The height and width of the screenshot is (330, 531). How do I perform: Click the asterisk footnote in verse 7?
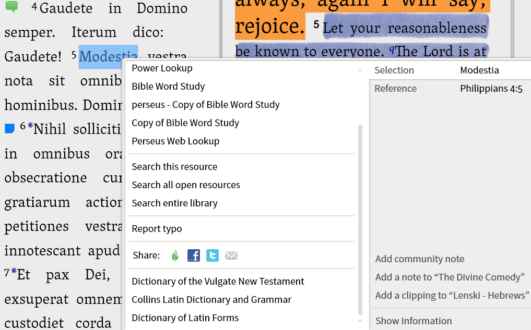(14, 272)
